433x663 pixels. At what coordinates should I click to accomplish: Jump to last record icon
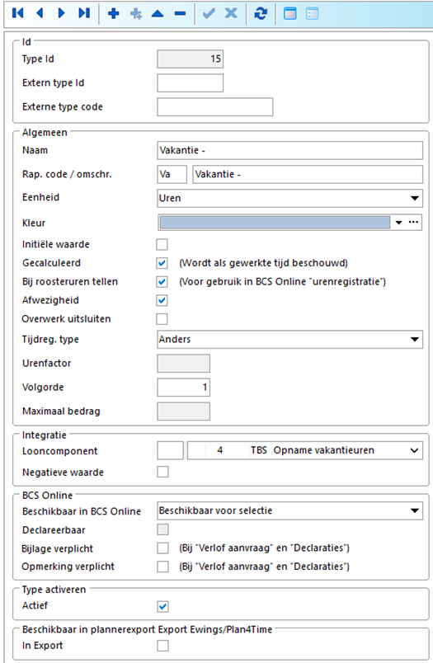tap(84, 13)
